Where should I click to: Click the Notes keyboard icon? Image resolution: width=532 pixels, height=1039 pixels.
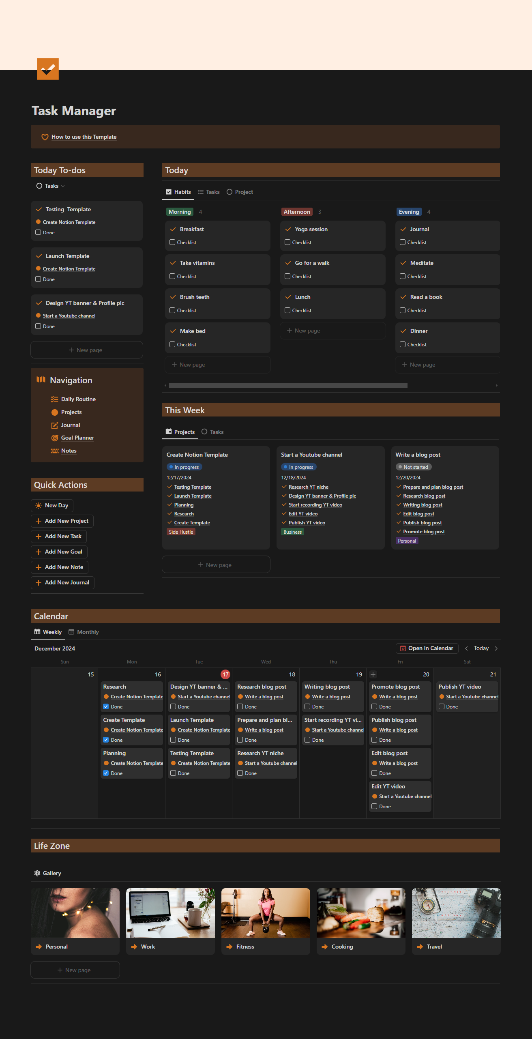coord(54,451)
